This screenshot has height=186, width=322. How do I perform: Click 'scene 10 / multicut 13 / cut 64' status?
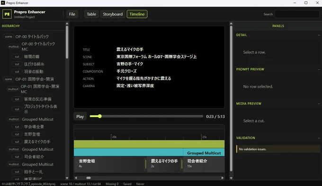(x=80, y=184)
